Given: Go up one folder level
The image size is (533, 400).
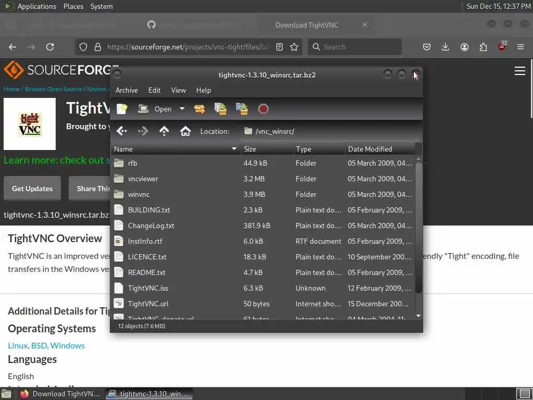Looking at the screenshot, I should tap(164, 131).
